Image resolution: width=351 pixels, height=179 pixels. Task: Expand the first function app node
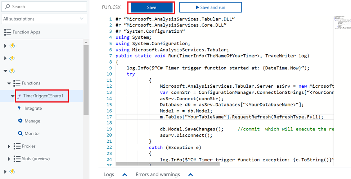pyautogui.click(x=5, y=46)
